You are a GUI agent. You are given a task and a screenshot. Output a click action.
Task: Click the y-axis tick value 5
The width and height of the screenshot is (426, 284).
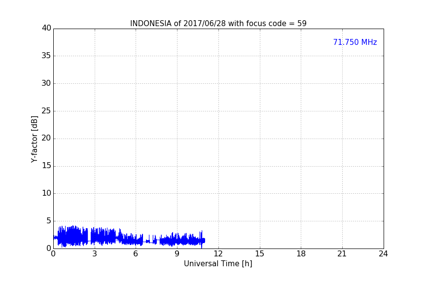tap(49, 221)
